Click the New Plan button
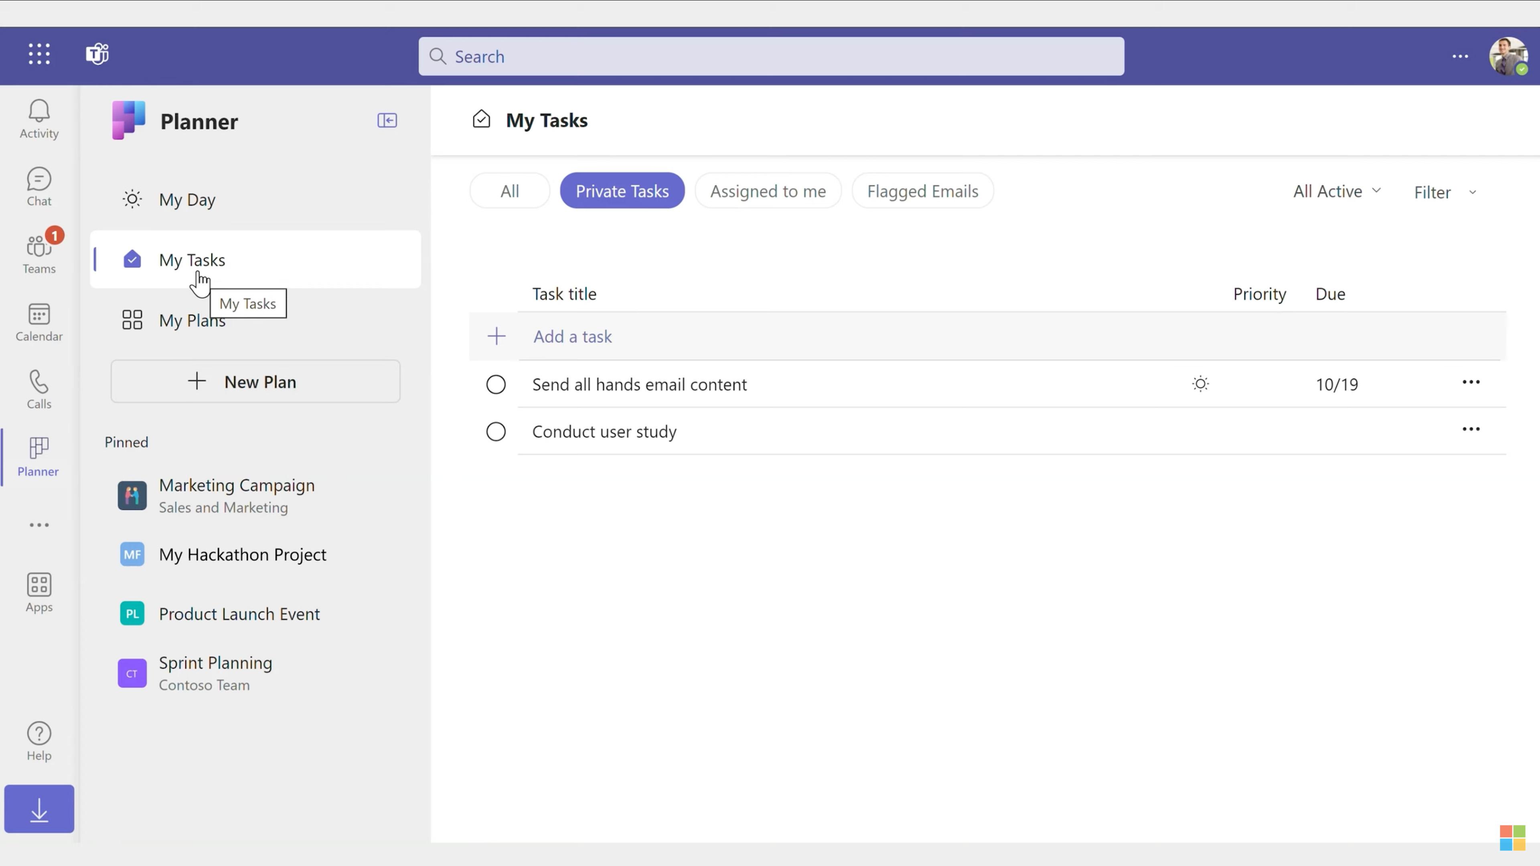 255,381
